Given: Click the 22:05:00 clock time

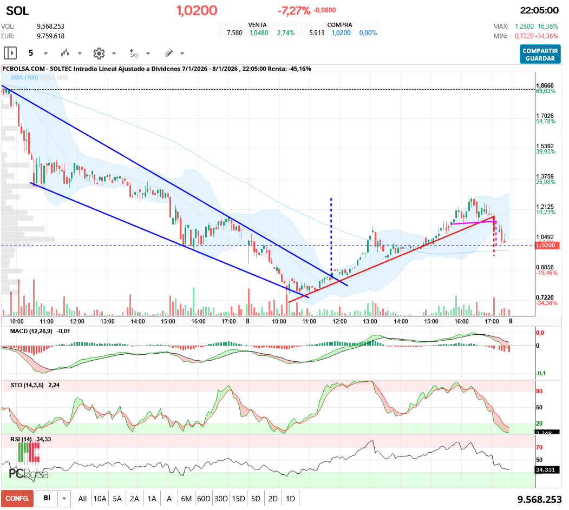Looking at the screenshot, I should click(x=539, y=10).
